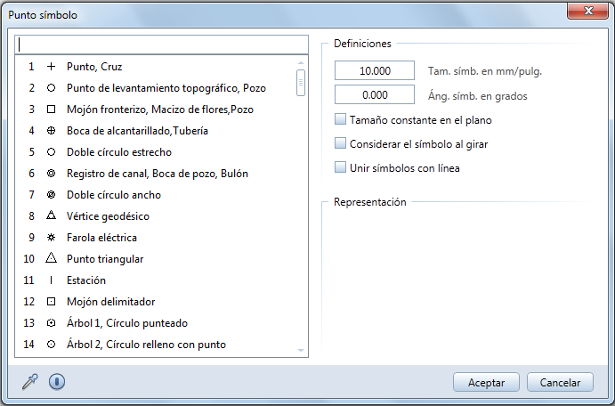This screenshot has width=615, height=406.
Task: Click the symbol size field showing 10.000
Action: (x=375, y=71)
